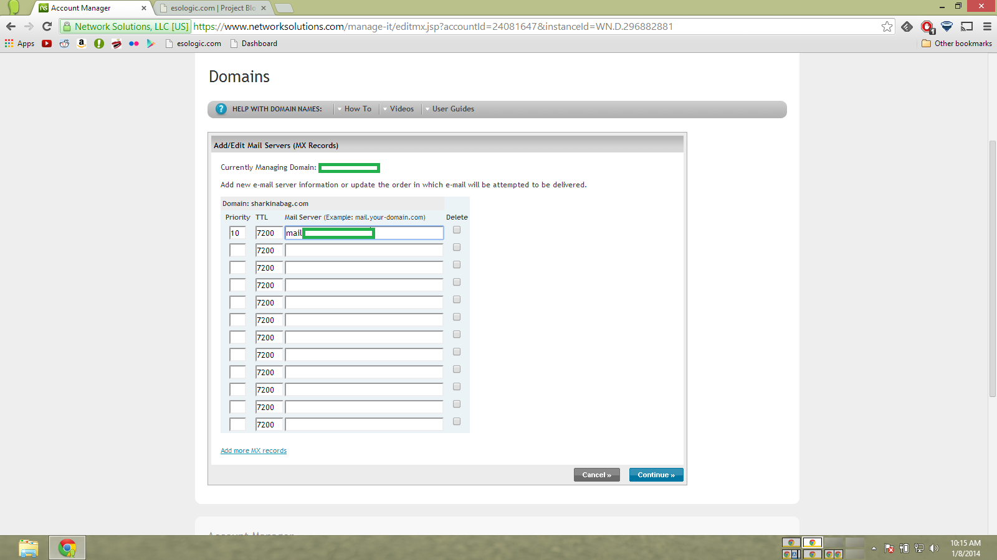Viewport: 997px width, 560px height.
Task: Open the diamond-shaped extension icon
Action: 907,26
